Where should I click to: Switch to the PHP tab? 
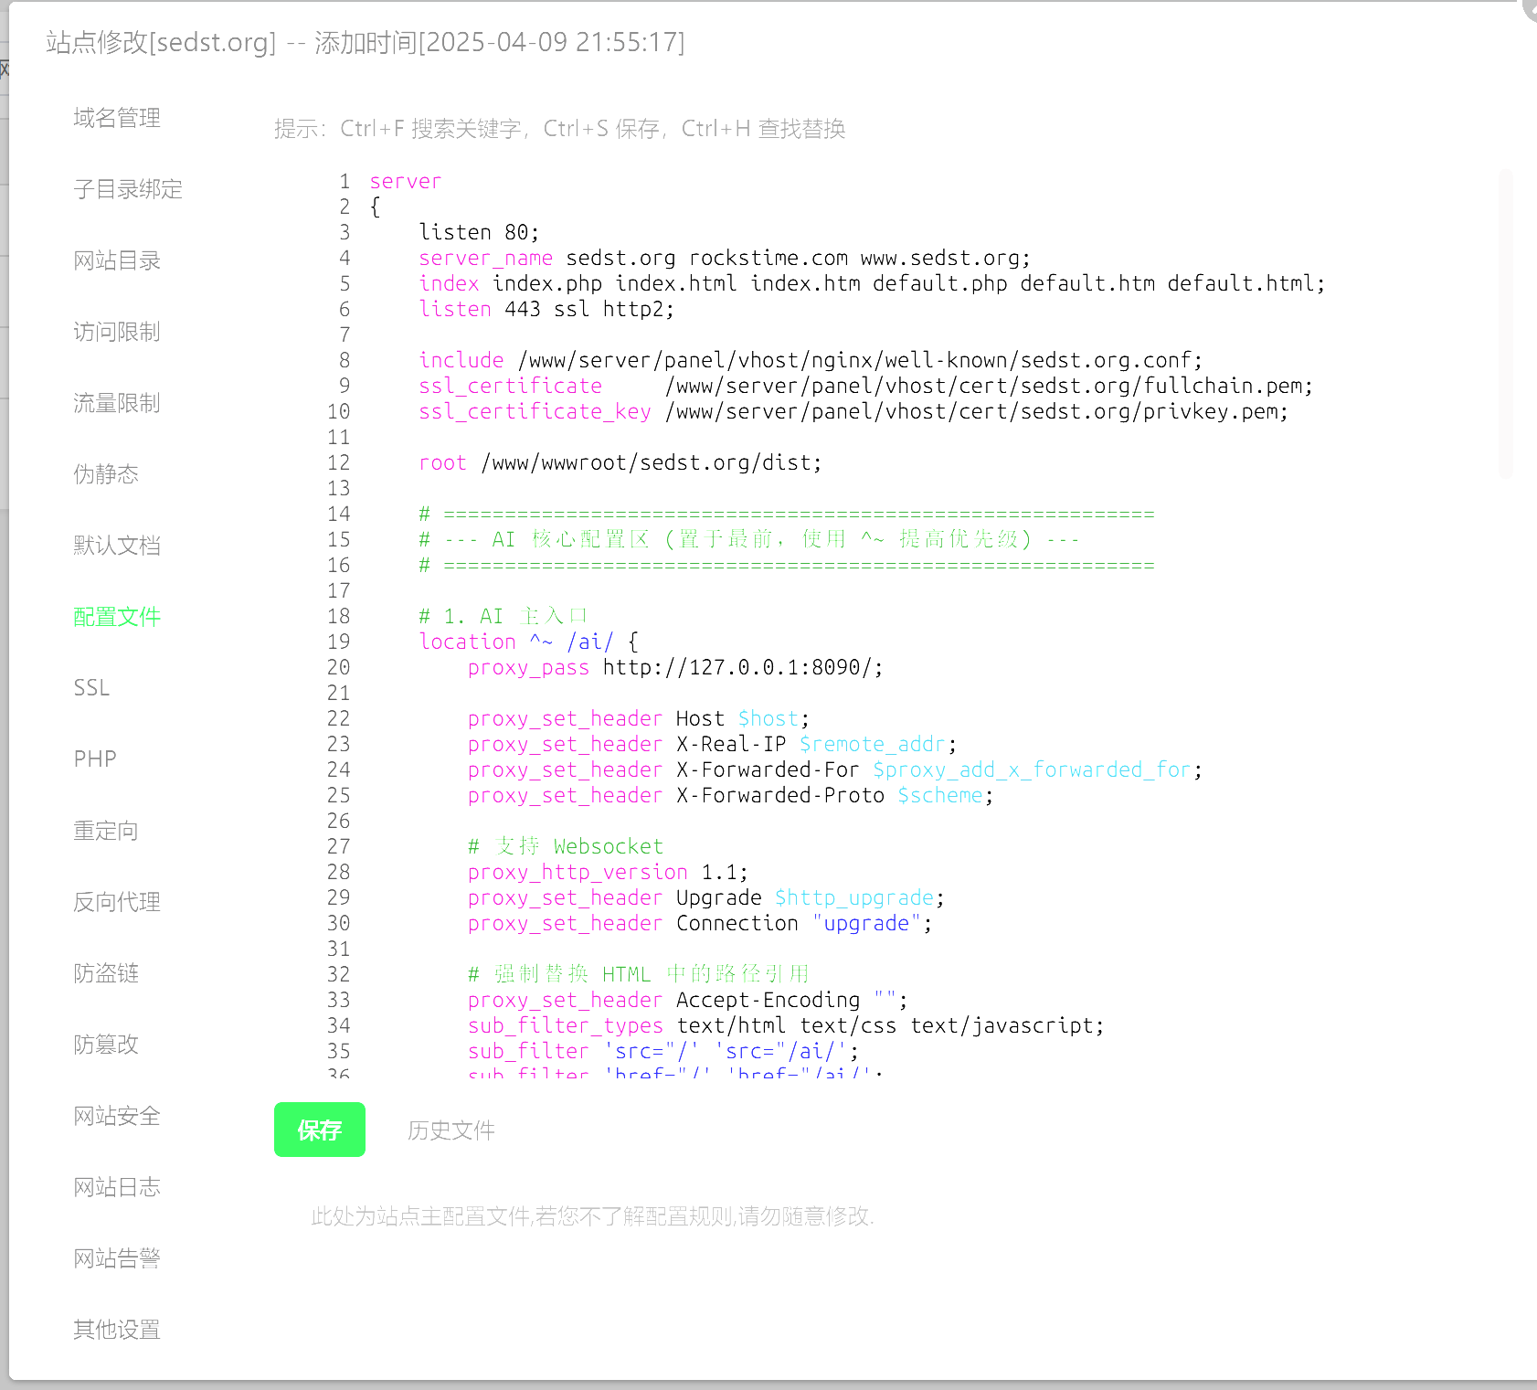click(x=95, y=759)
